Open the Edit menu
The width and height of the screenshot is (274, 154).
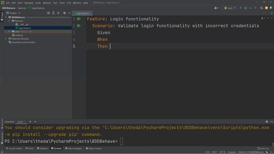click(14, 3)
